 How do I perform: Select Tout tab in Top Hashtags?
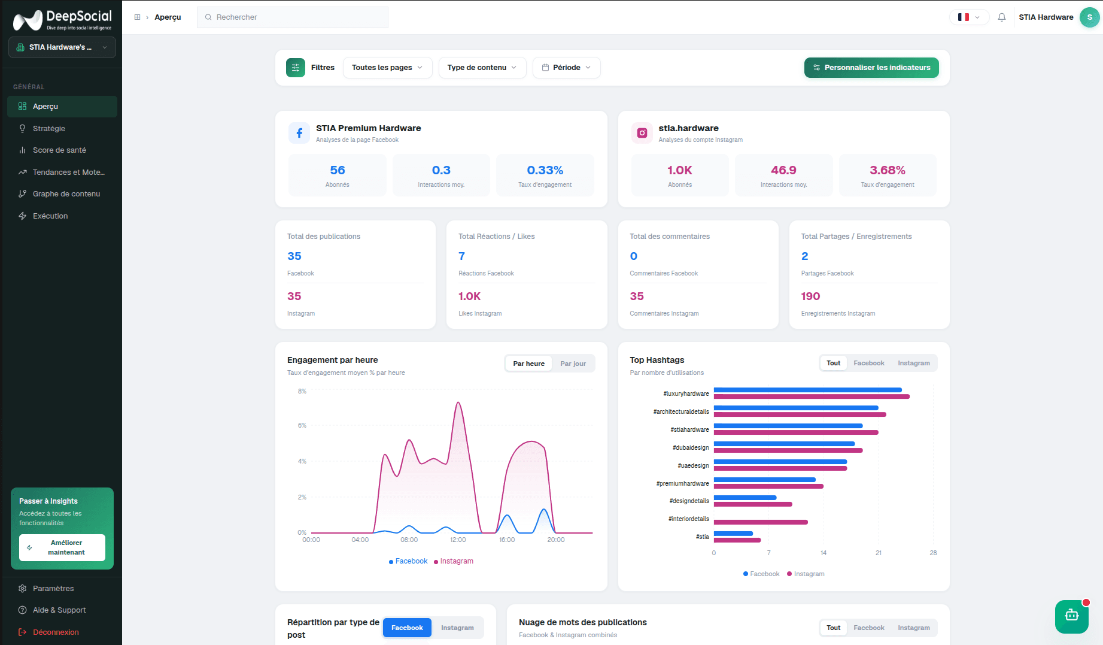(833, 363)
